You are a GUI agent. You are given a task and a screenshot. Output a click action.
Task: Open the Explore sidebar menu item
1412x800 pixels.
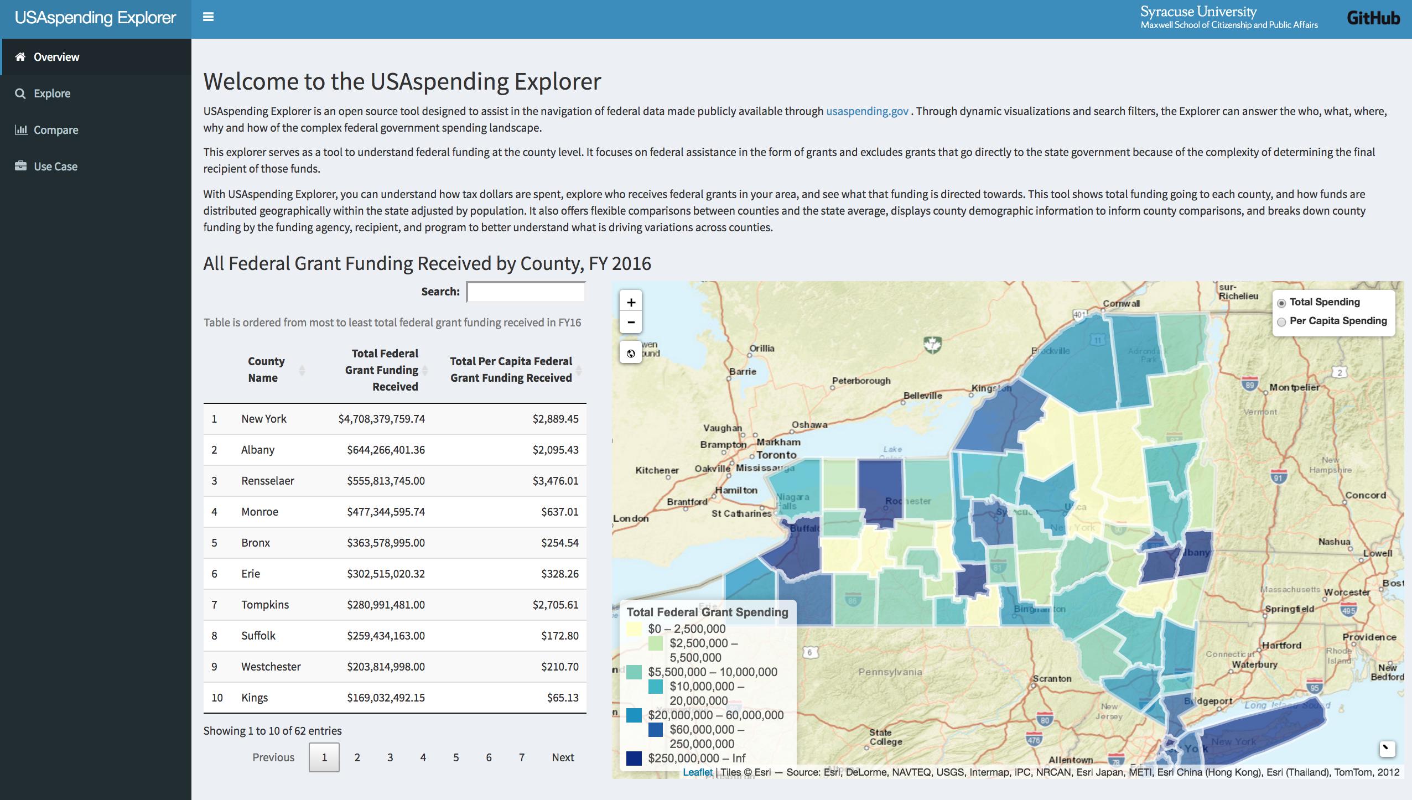click(x=52, y=93)
